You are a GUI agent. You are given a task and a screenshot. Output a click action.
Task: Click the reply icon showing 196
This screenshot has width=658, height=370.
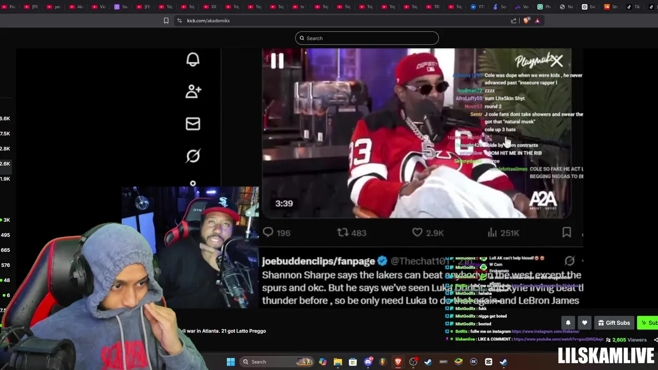pos(276,233)
